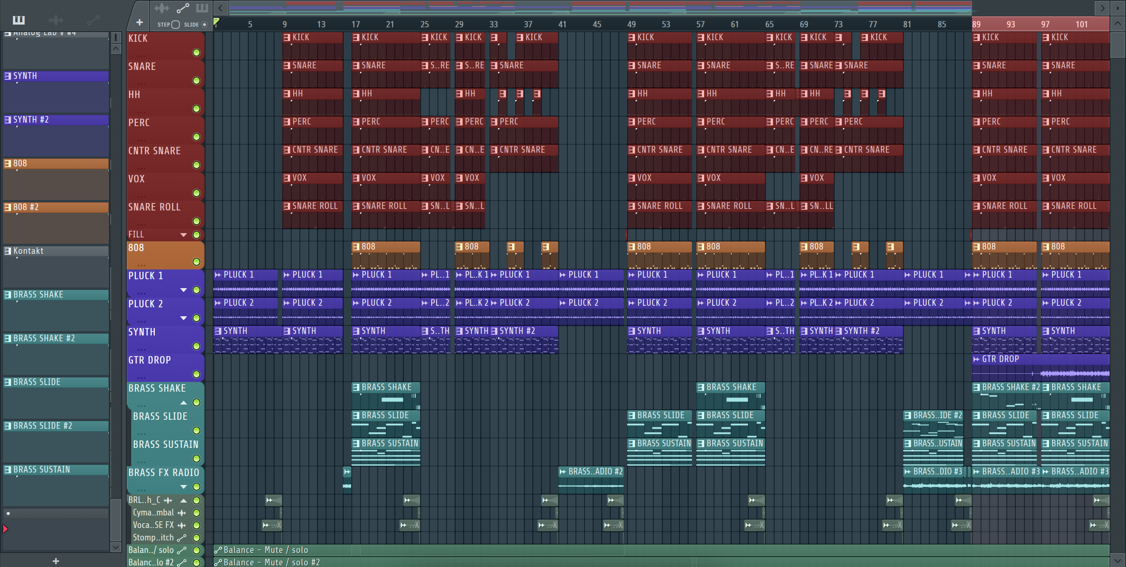
Task: Click the picker panel add plus button
Action: tap(56, 561)
